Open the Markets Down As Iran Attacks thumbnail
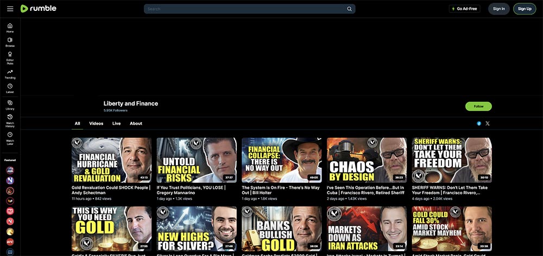The image size is (543, 256). click(367, 229)
